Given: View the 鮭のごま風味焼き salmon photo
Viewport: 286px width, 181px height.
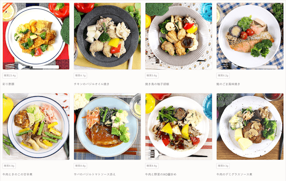Looking at the screenshot, I should 250,36.
